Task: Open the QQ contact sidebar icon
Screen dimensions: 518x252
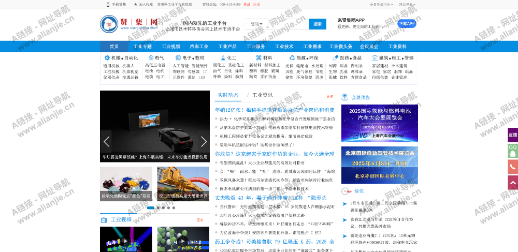Action: (x=513, y=151)
